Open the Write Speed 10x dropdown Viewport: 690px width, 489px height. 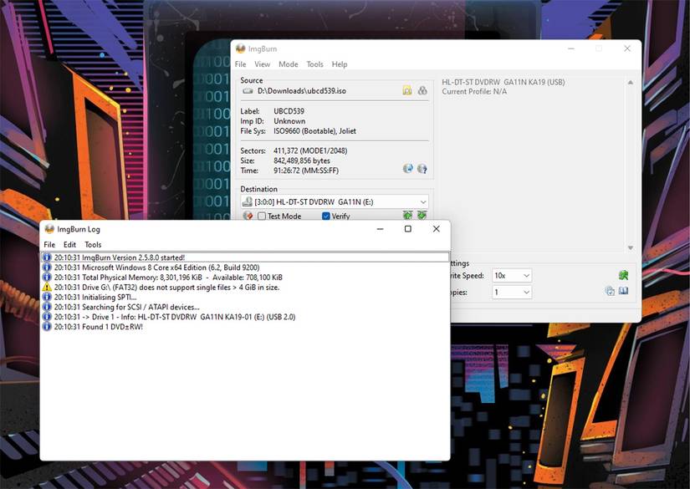[512, 276]
